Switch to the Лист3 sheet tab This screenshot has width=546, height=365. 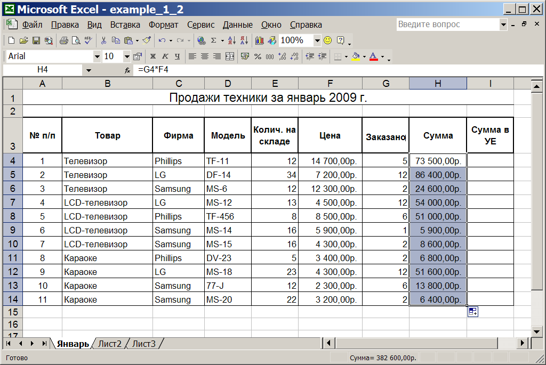point(143,344)
